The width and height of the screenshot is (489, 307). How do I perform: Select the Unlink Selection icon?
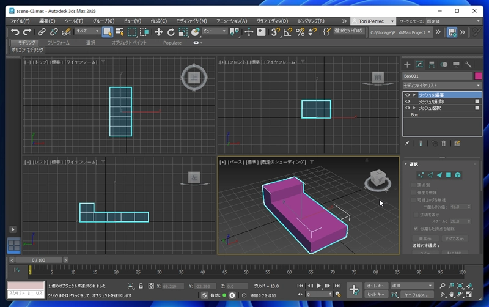click(54, 32)
